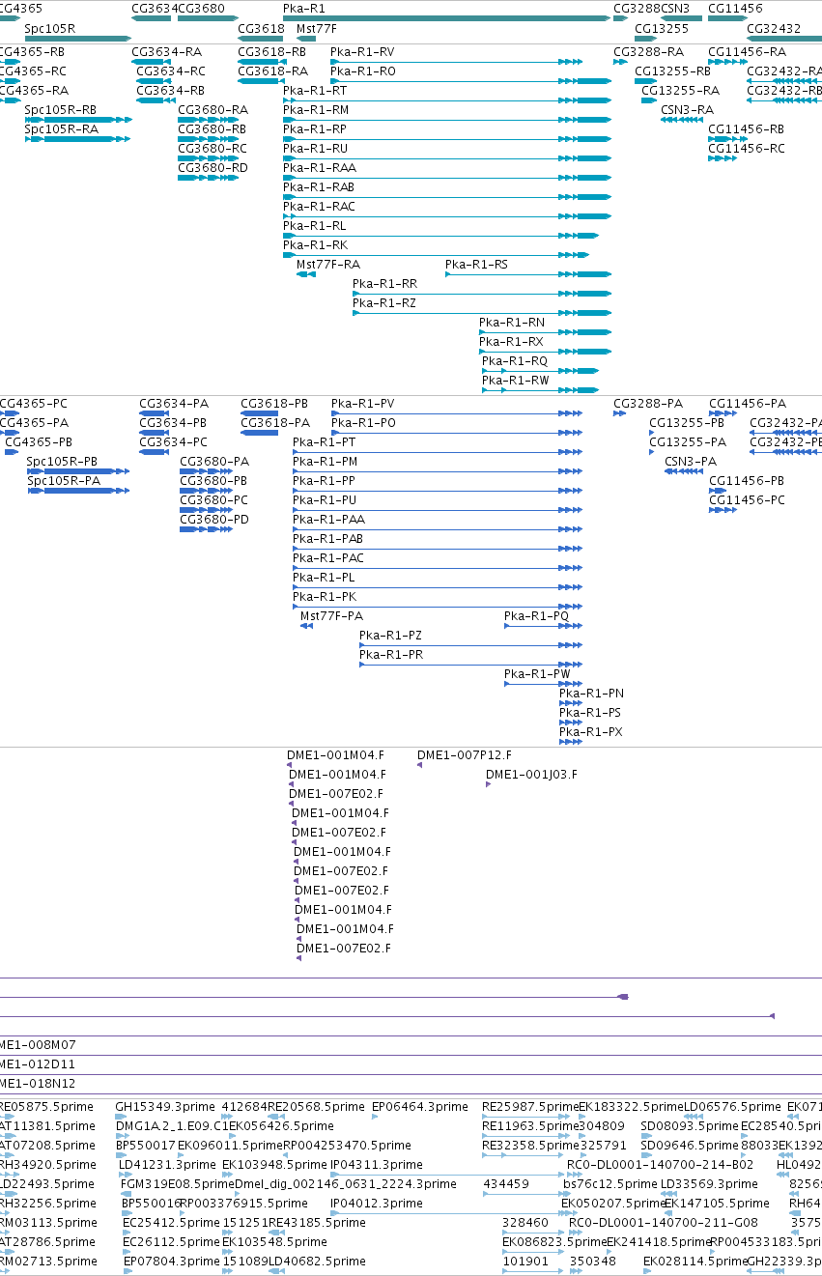Click transcript Pka-R1-RK
The image size is (822, 1276).
click(x=315, y=244)
